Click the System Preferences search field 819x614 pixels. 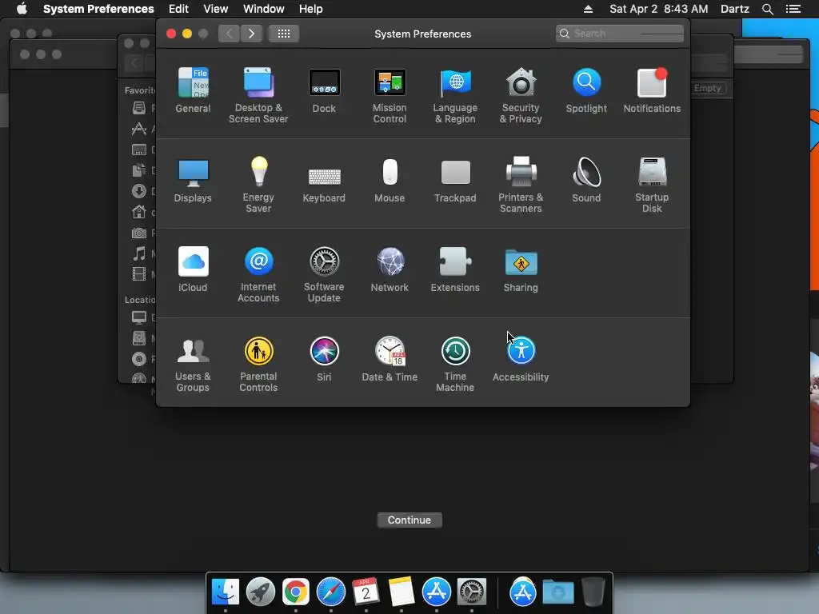(x=620, y=34)
